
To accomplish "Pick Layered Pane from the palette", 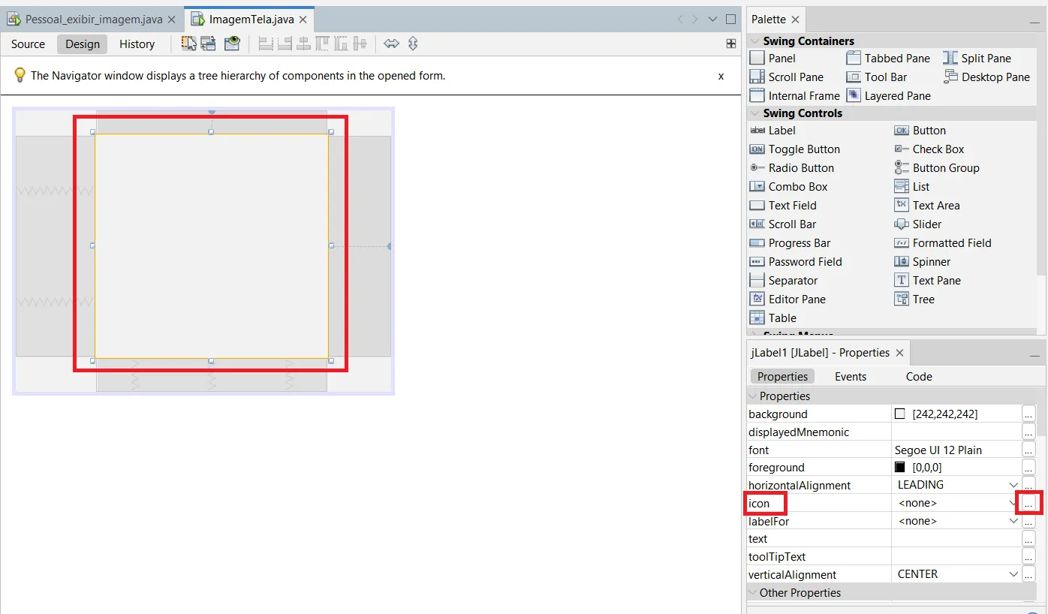I will coord(889,95).
